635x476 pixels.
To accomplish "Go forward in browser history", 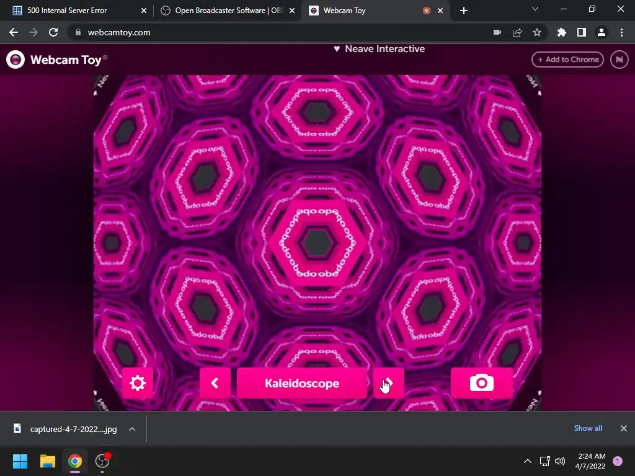I will pyautogui.click(x=33, y=32).
